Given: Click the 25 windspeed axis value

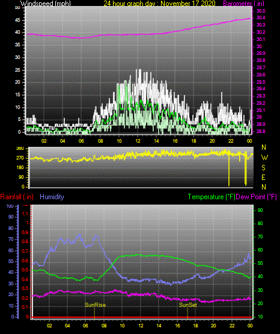Looking at the screenshot, I should point(18,70).
